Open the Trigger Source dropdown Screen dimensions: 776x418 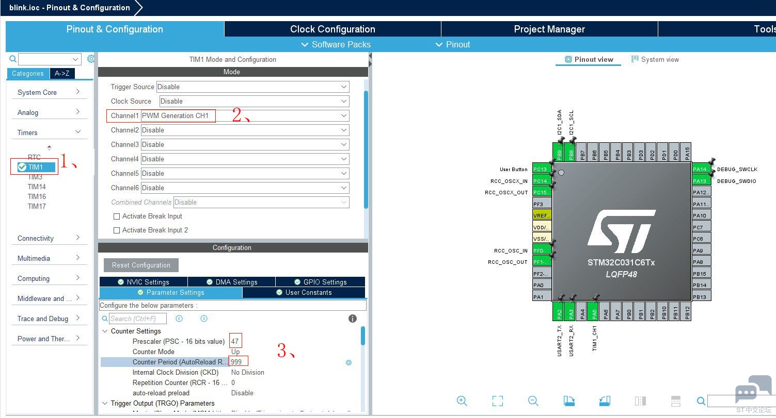[x=252, y=87]
